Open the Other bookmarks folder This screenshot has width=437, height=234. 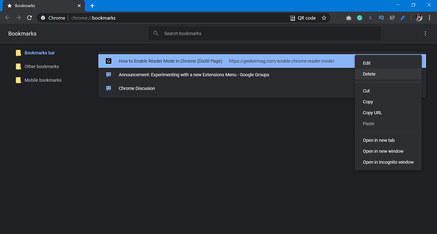coord(42,66)
